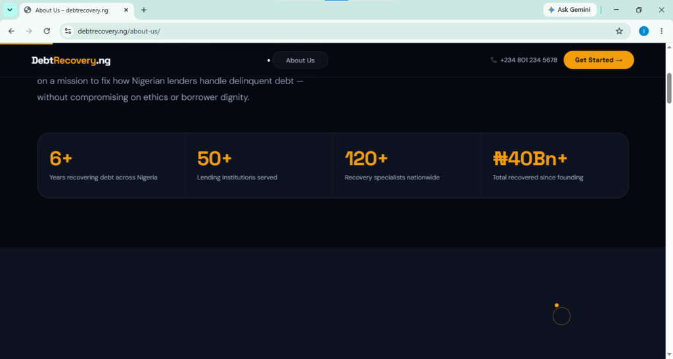
Task: Open site information icon in address bar
Action: 68,31
